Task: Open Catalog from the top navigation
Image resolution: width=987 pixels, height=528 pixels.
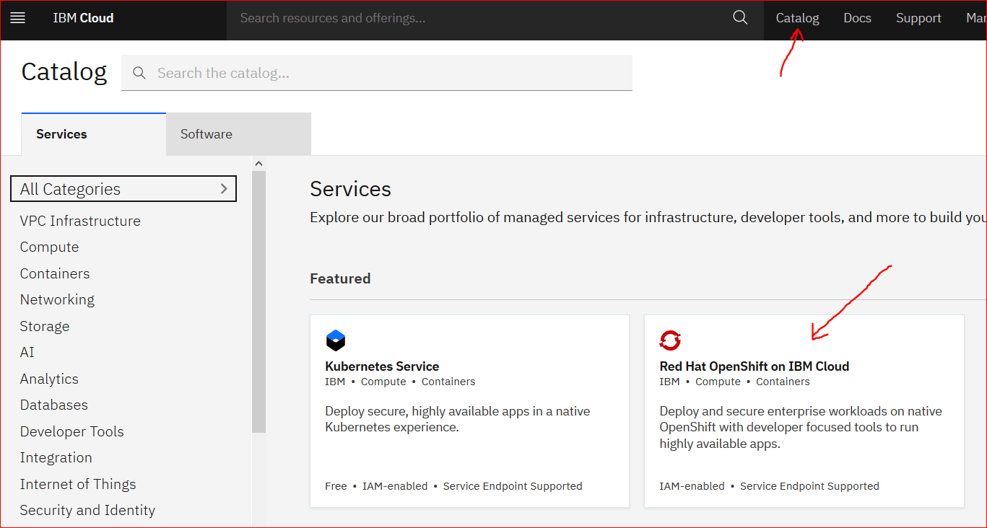Action: coord(796,17)
